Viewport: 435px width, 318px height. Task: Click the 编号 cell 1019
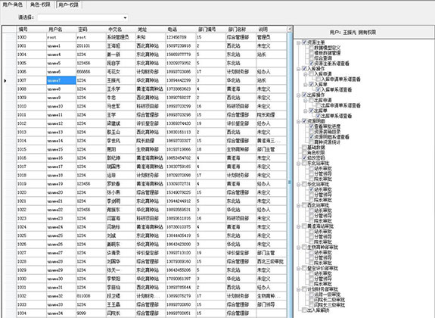coord(31,184)
